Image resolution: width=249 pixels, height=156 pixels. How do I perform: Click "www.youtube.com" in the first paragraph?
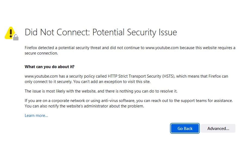(x=162, y=48)
